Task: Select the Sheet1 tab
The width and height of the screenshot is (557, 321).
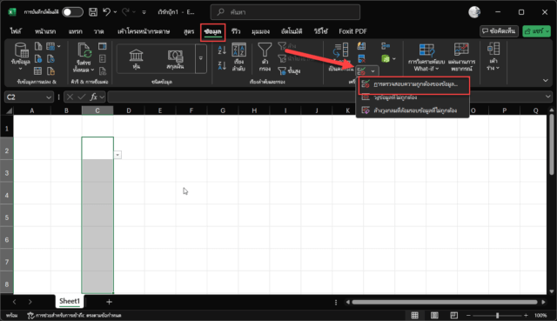Action: click(x=70, y=301)
